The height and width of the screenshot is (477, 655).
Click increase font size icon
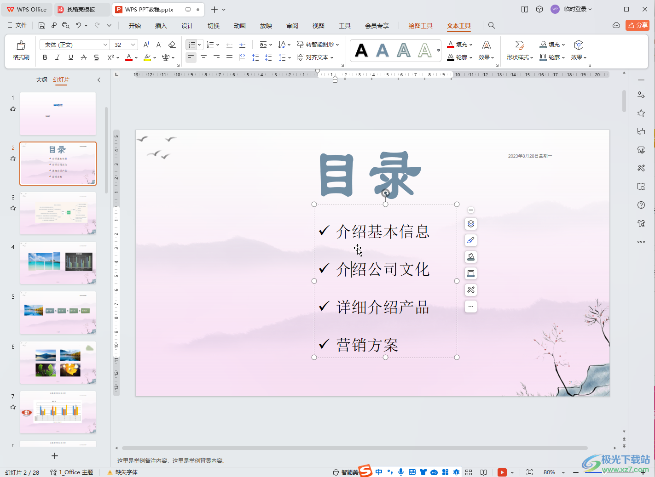click(x=147, y=45)
